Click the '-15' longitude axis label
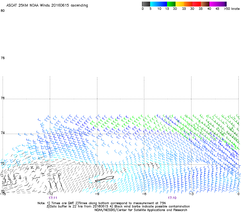 (3, 194)
